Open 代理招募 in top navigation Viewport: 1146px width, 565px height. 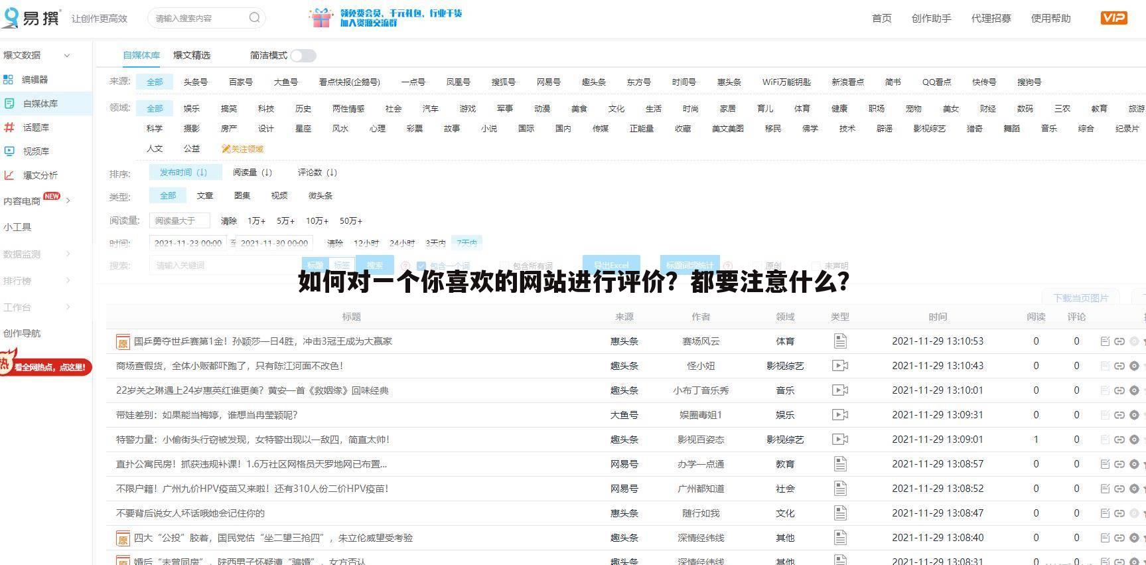tap(991, 19)
